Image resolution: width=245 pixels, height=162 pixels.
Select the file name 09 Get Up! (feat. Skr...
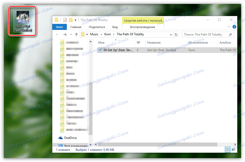(x=118, y=50)
